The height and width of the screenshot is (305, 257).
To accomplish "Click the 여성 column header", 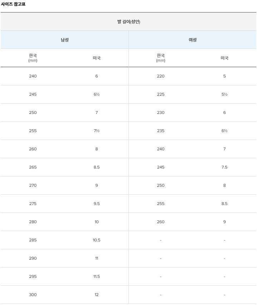I will tap(193, 40).
